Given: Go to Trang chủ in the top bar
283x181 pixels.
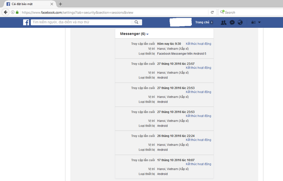Looking at the screenshot, I should pyautogui.click(x=202, y=22).
